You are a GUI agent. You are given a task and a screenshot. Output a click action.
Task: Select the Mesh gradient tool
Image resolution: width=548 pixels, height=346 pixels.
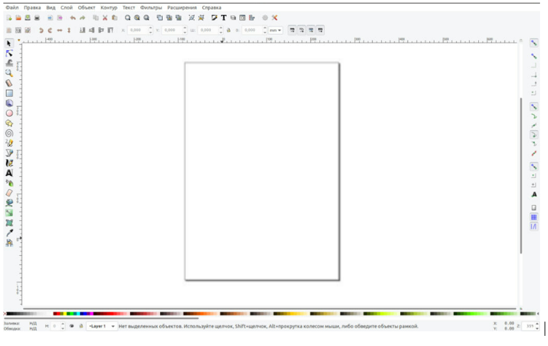point(9,223)
